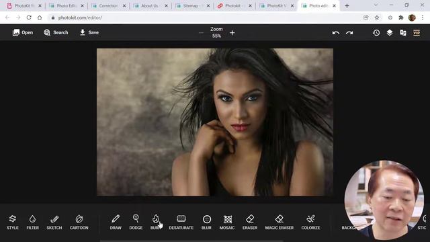Apply the Cartoon effect tool
Viewport: 430px width, 242px height.
(x=79, y=223)
